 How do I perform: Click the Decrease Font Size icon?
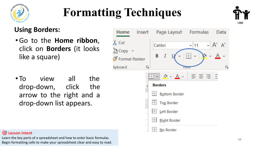[223, 45]
